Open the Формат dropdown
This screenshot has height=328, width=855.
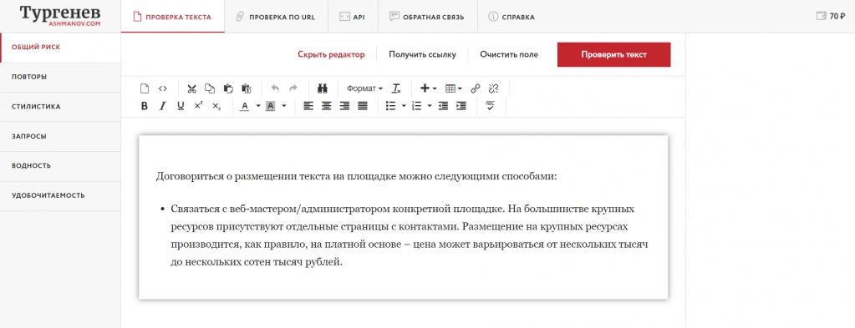[364, 88]
